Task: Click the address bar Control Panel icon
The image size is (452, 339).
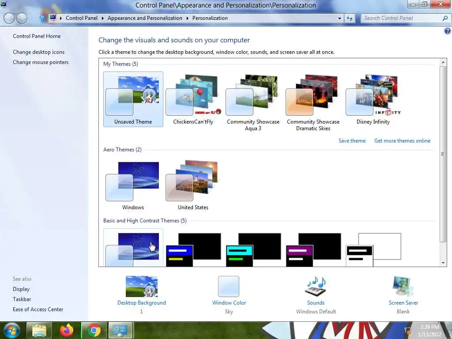Action: 53,18
